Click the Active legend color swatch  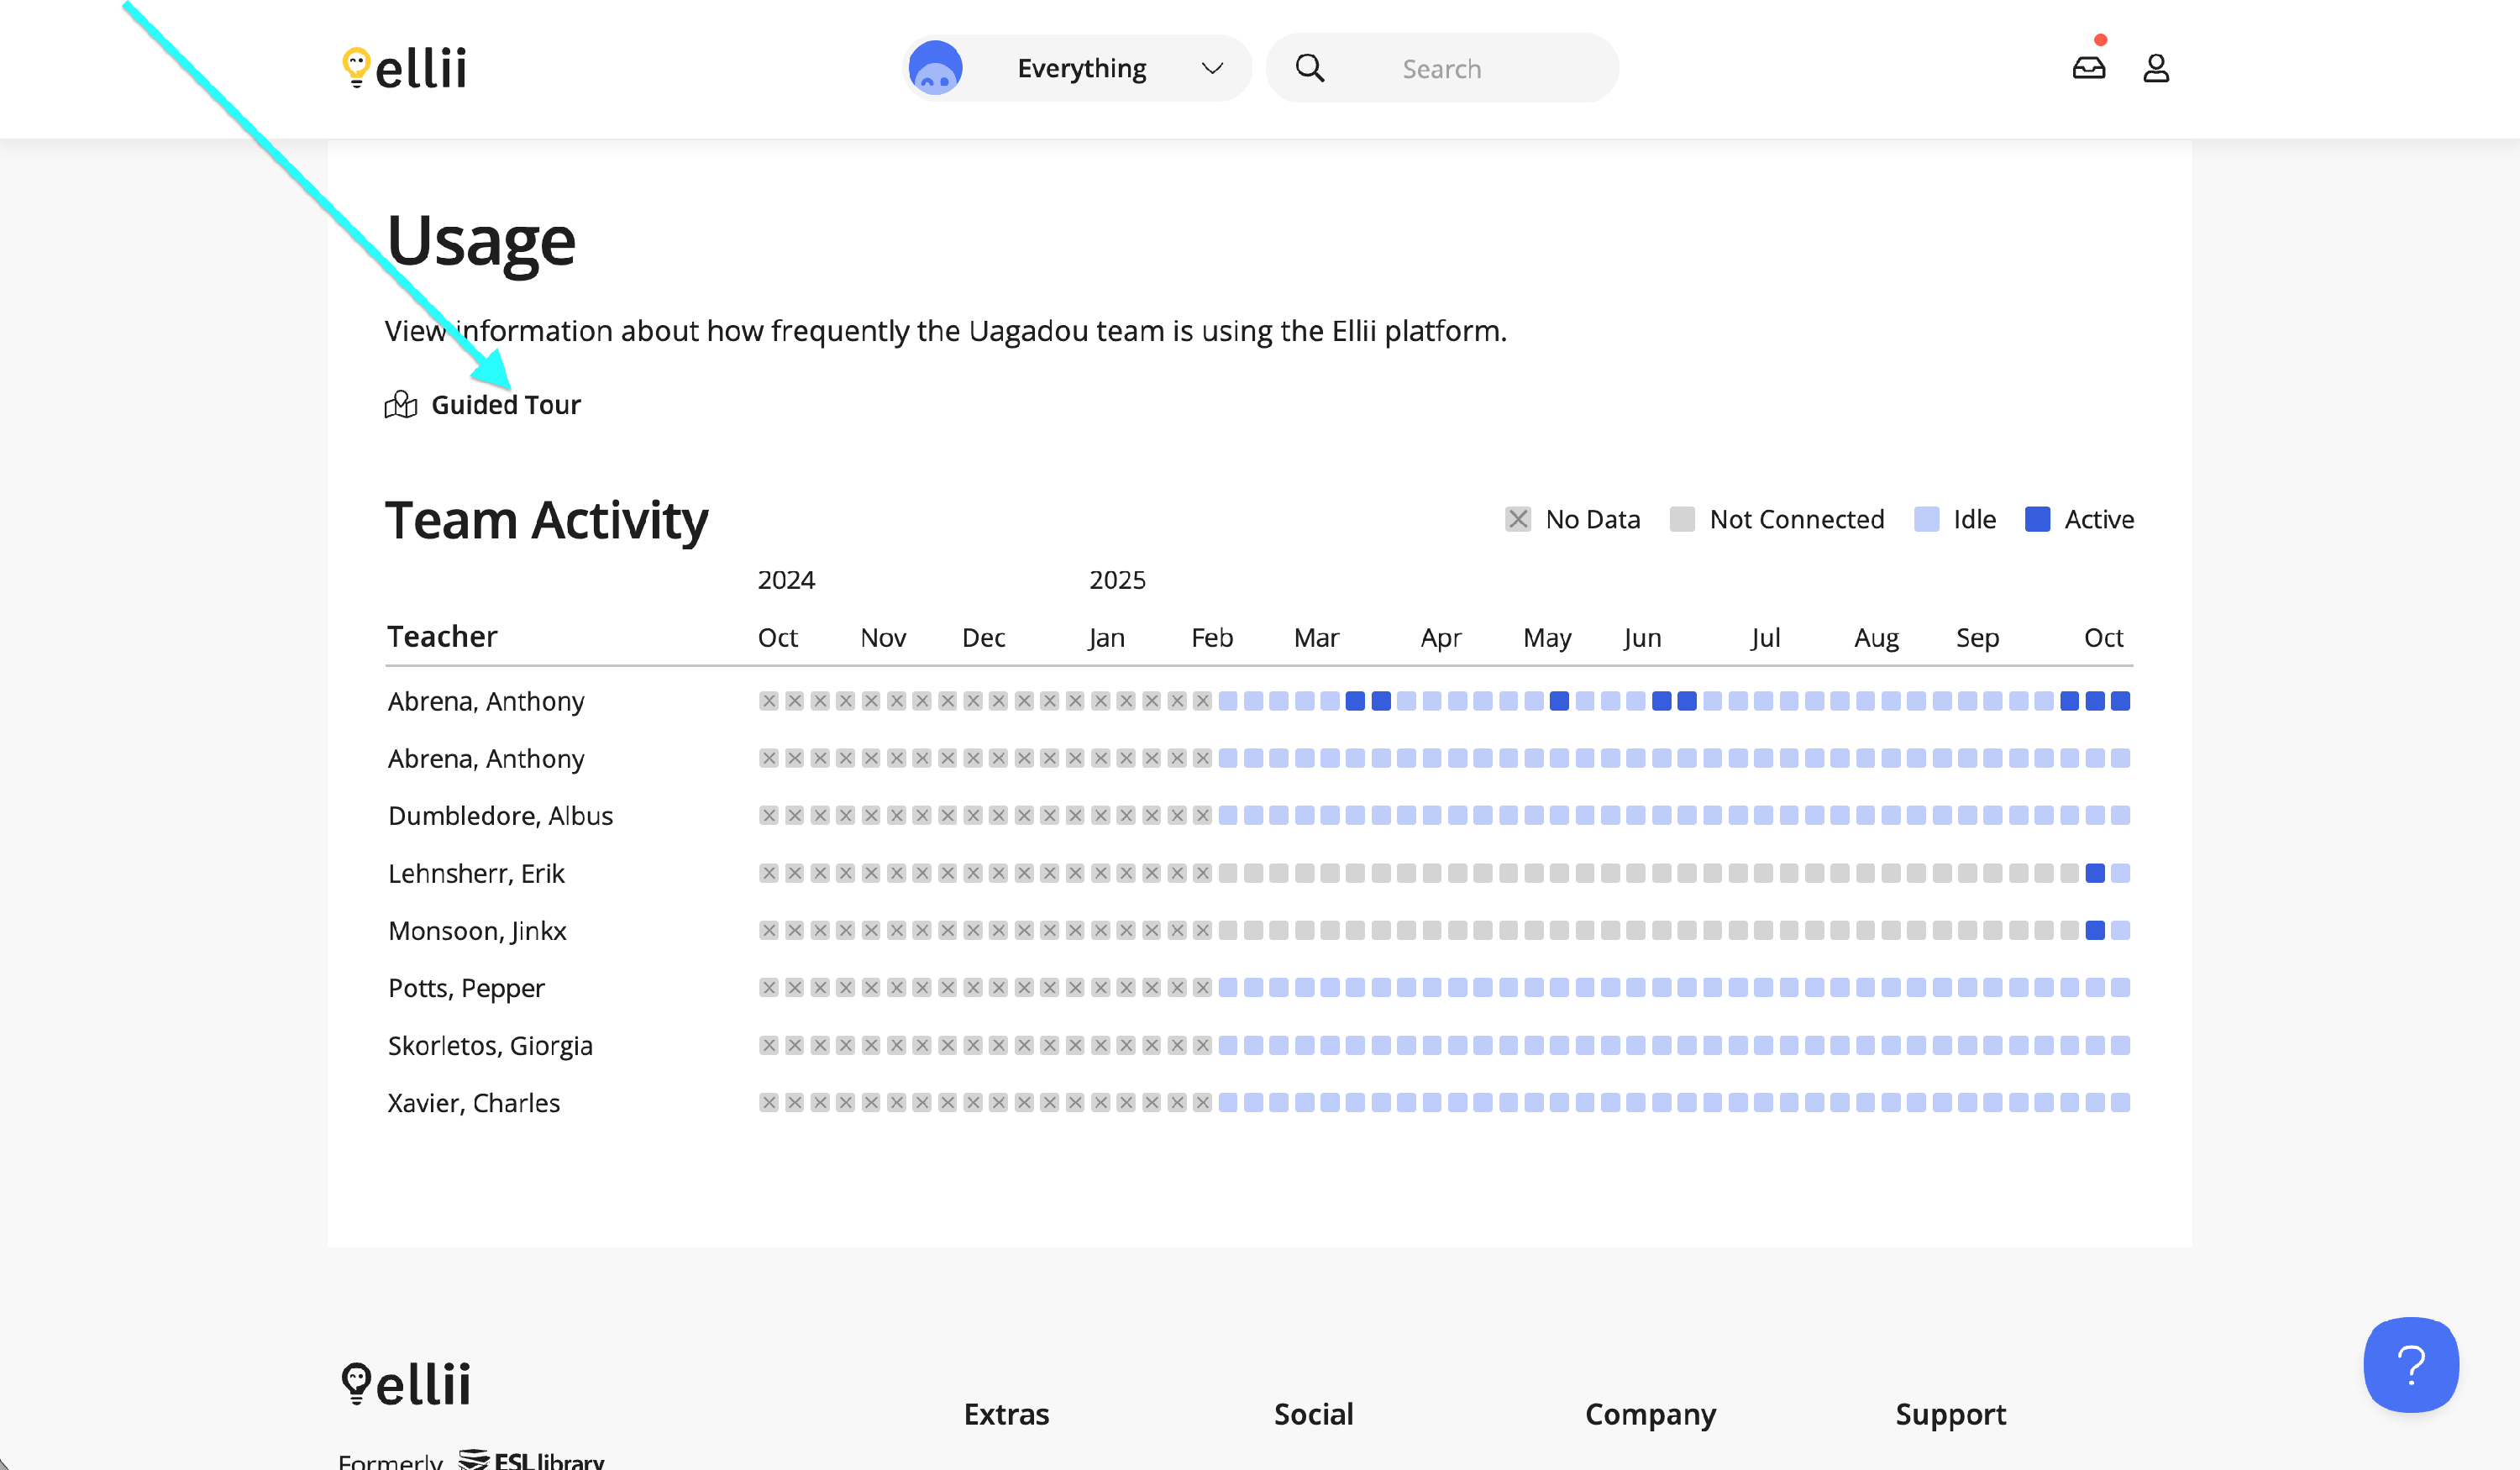click(x=2037, y=519)
